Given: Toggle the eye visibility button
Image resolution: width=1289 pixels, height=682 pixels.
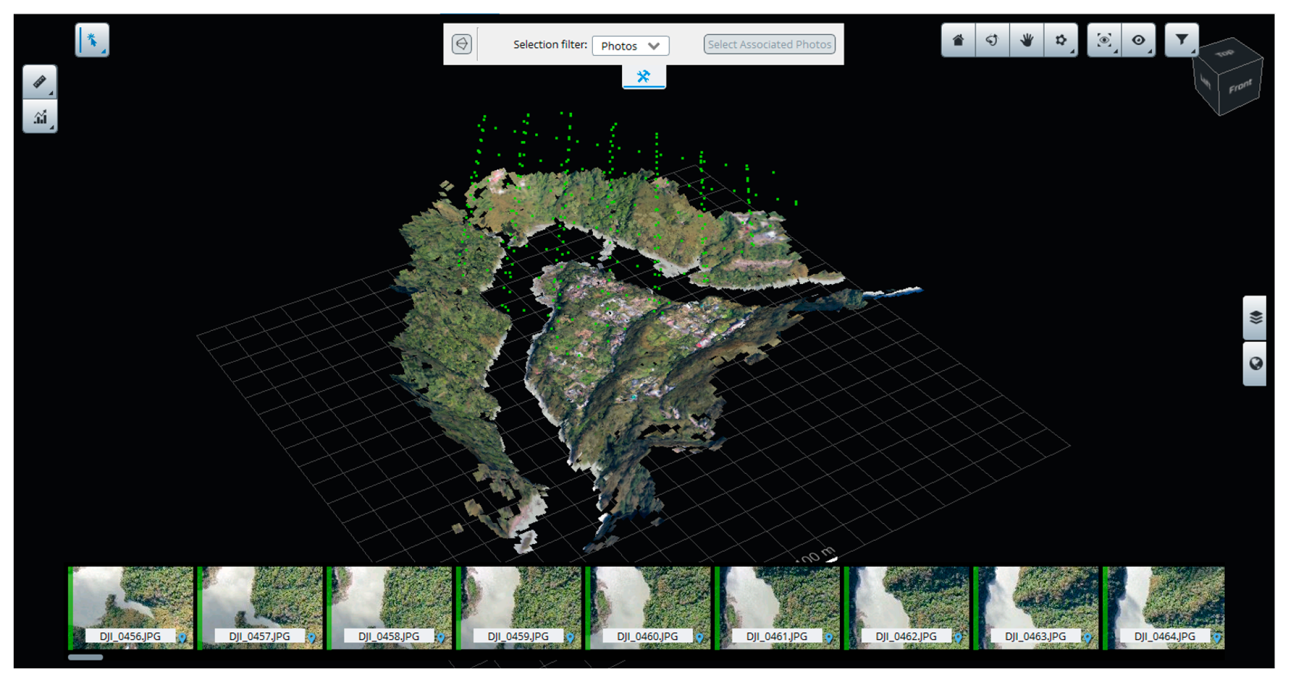Looking at the screenshot, I should tap(1138, 40).
